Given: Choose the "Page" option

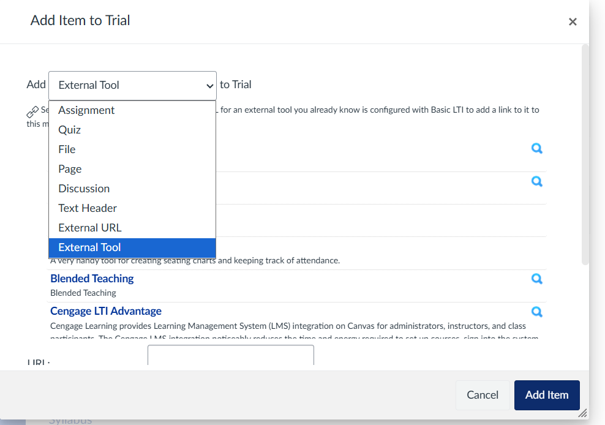Looking at the screenshot, I should point(69,168).
